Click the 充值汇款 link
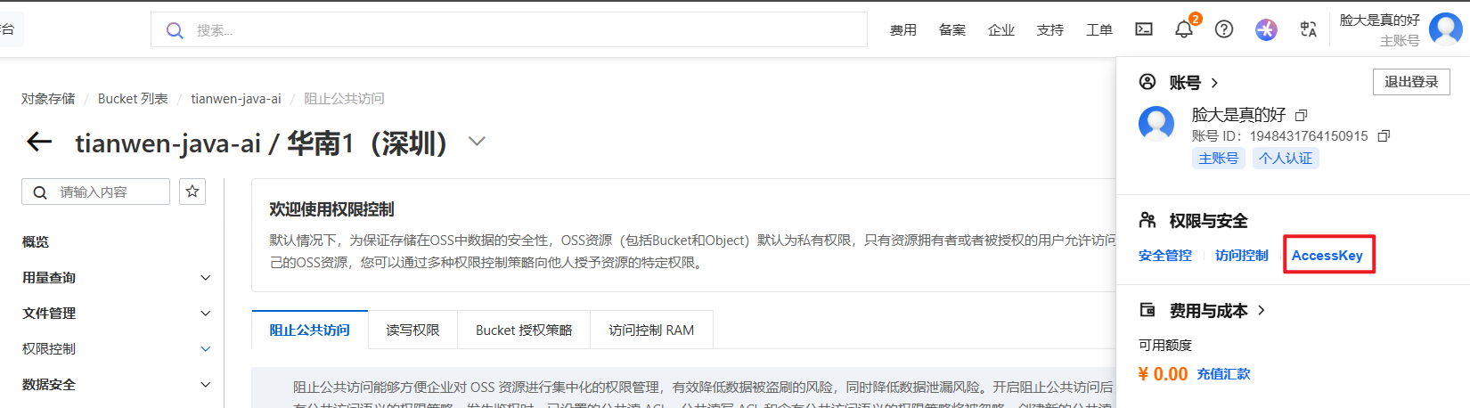 tap(1223, 374)
